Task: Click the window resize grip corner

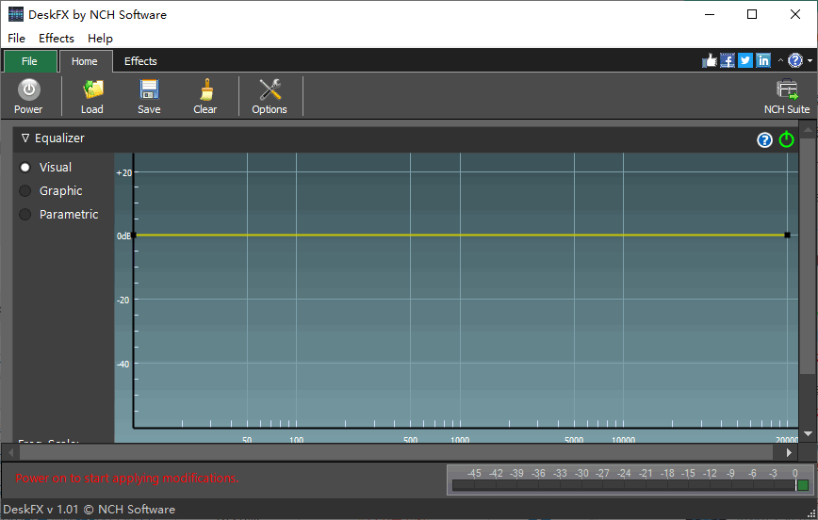Action: click(811, 513)
